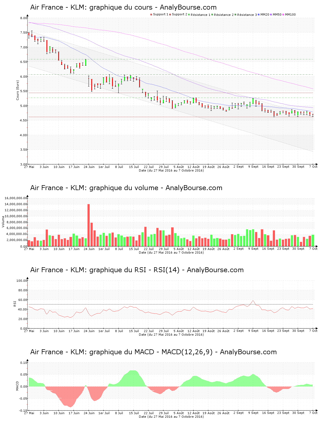328x424 pixels.
Task: Click -0.05 on the MACD axis
Action: 24,399
